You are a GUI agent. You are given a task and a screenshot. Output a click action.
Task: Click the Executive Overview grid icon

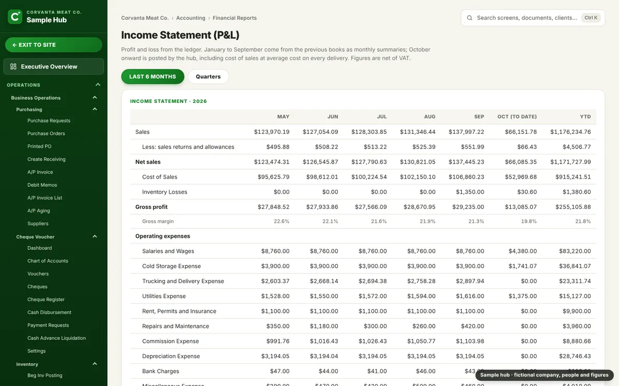13,66
